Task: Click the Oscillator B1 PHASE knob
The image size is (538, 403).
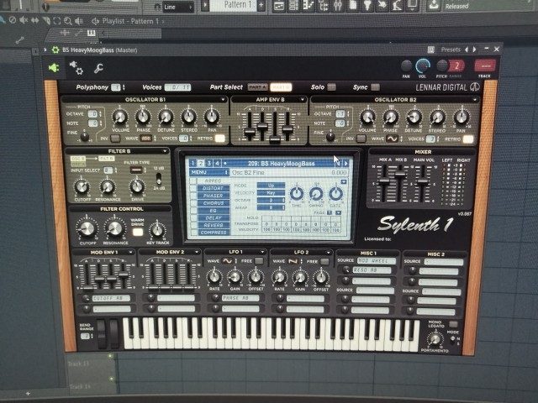Action: coord(143,118)
